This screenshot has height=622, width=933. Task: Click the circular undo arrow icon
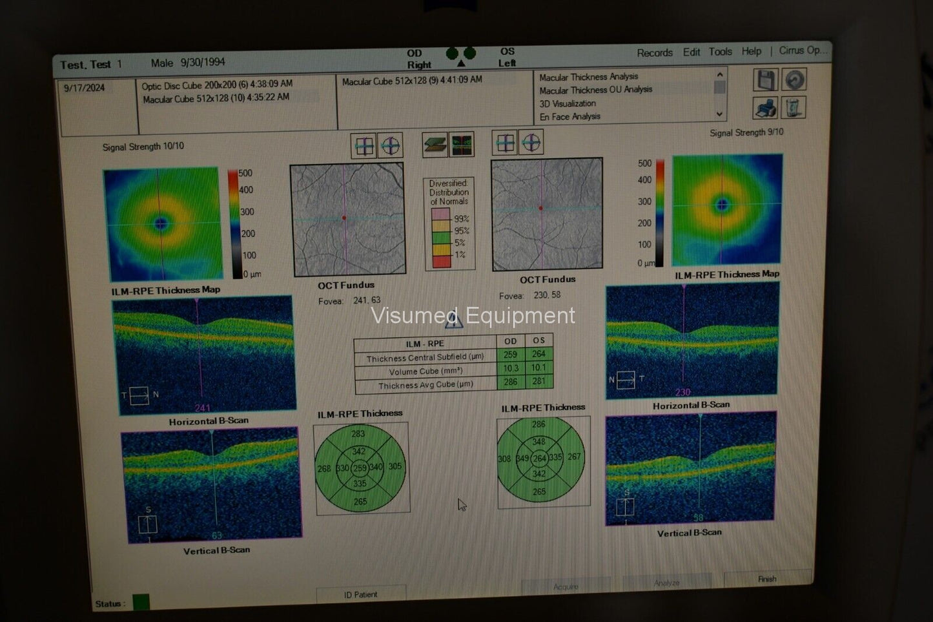[x=794, y=80]
